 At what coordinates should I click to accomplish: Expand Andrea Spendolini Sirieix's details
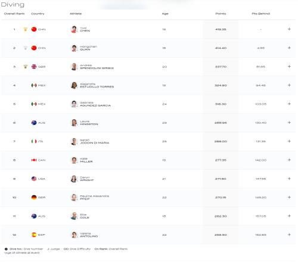click(x=289, y=67)
